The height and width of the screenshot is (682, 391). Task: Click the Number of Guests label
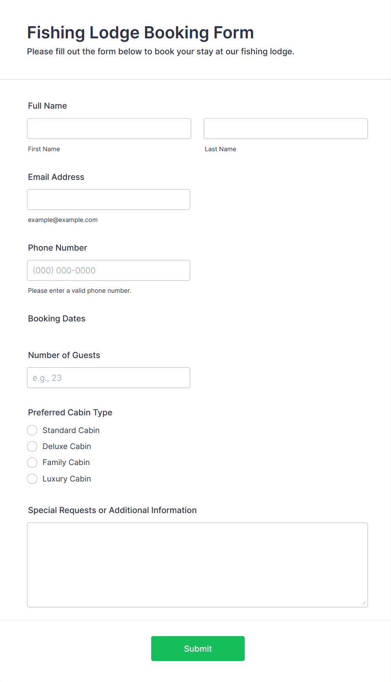point(64,355)
